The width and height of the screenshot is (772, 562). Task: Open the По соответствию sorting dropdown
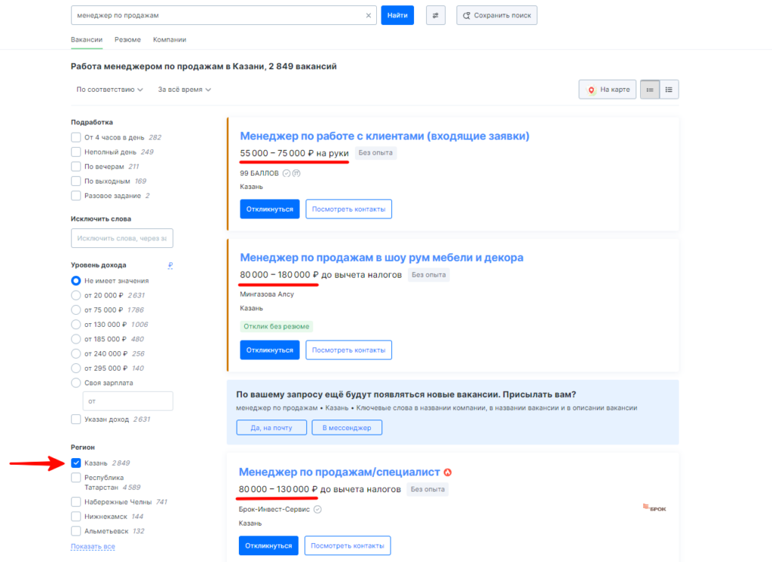pos(109,90)
